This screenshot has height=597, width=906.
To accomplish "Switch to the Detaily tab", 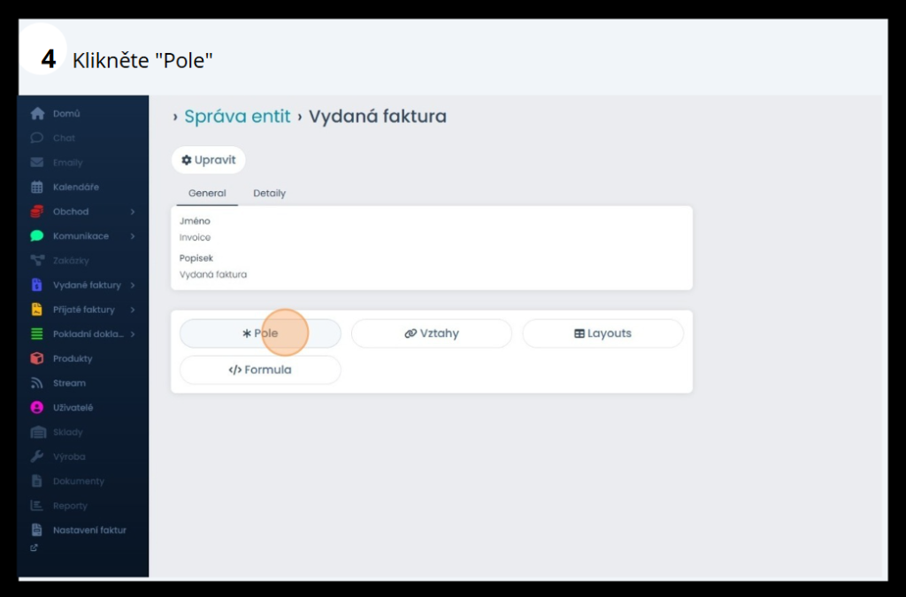I will [x=269, y=194].
